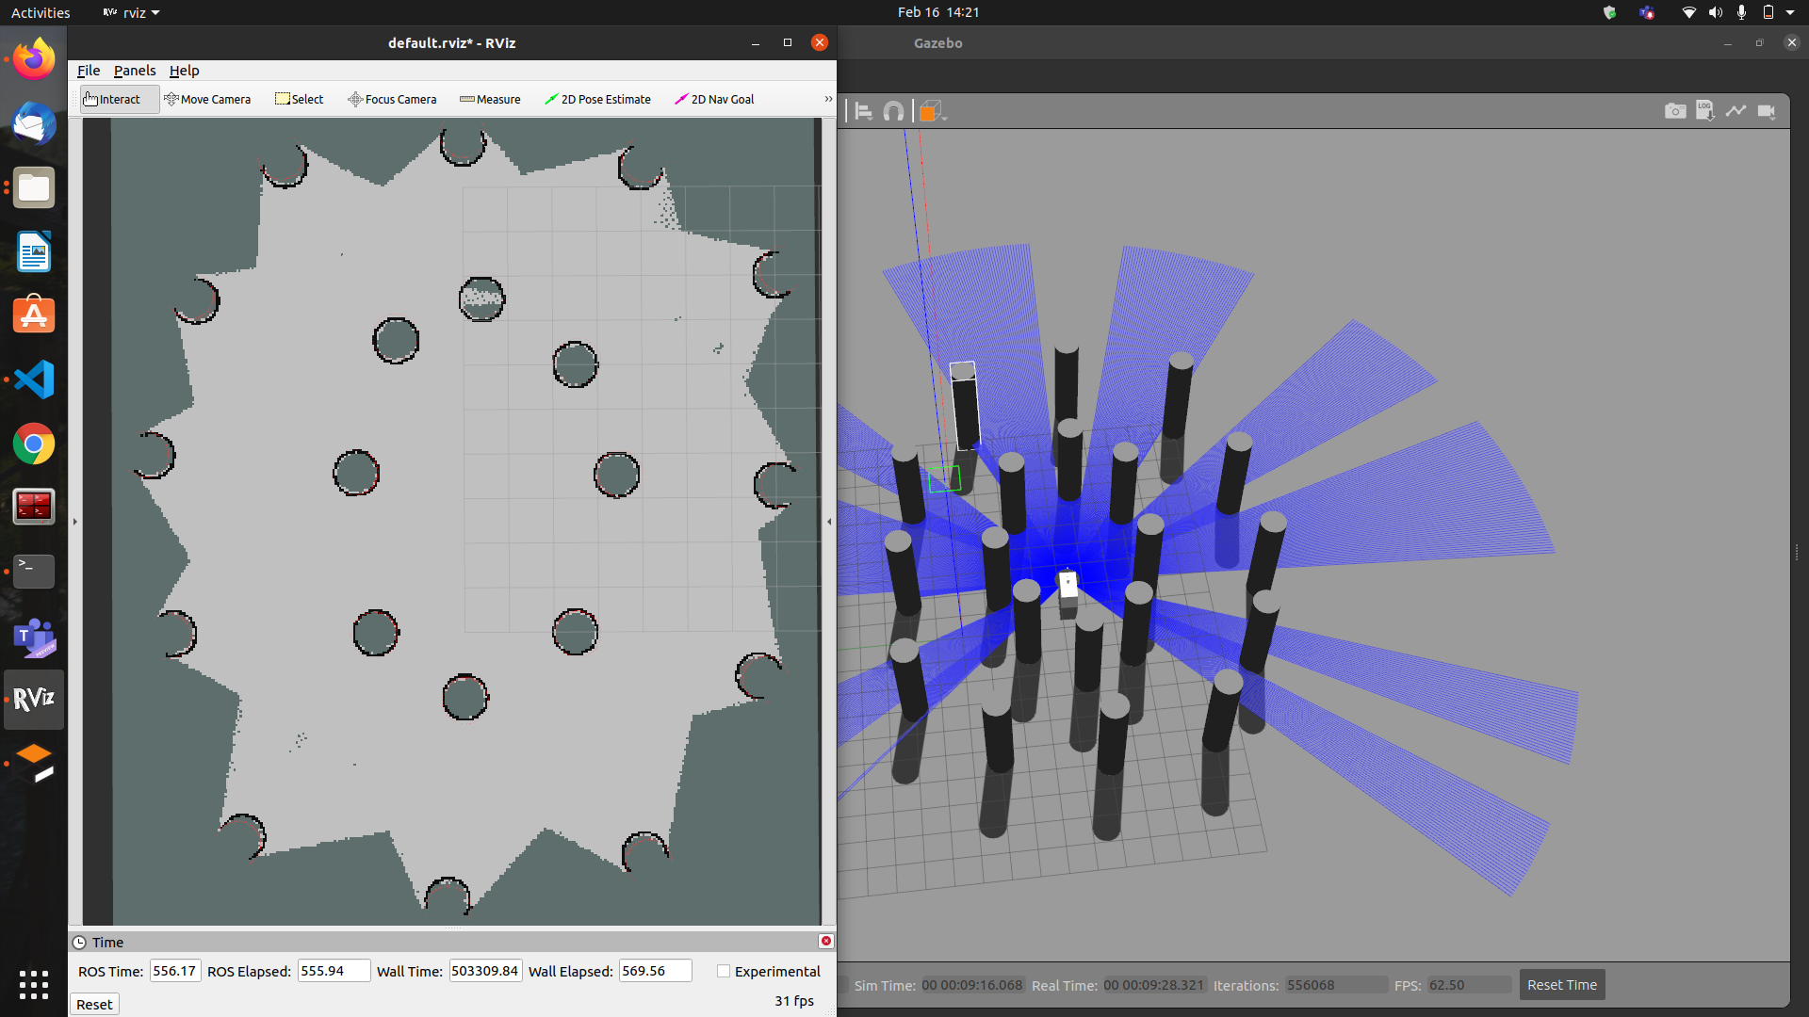Viewport: 1809px width, 1017px height.
Task: Open the Gazebo align tool dropdown
Action: [x=863, y=112]
